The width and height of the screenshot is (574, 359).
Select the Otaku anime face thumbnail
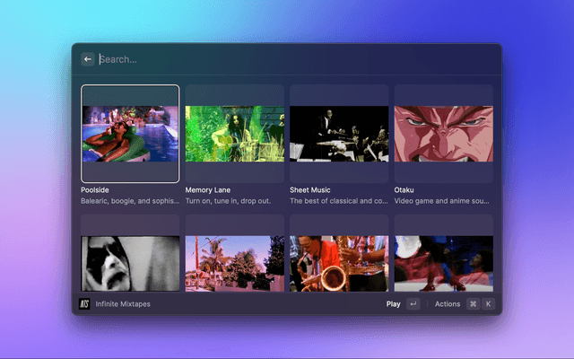(x=443, y=134)
